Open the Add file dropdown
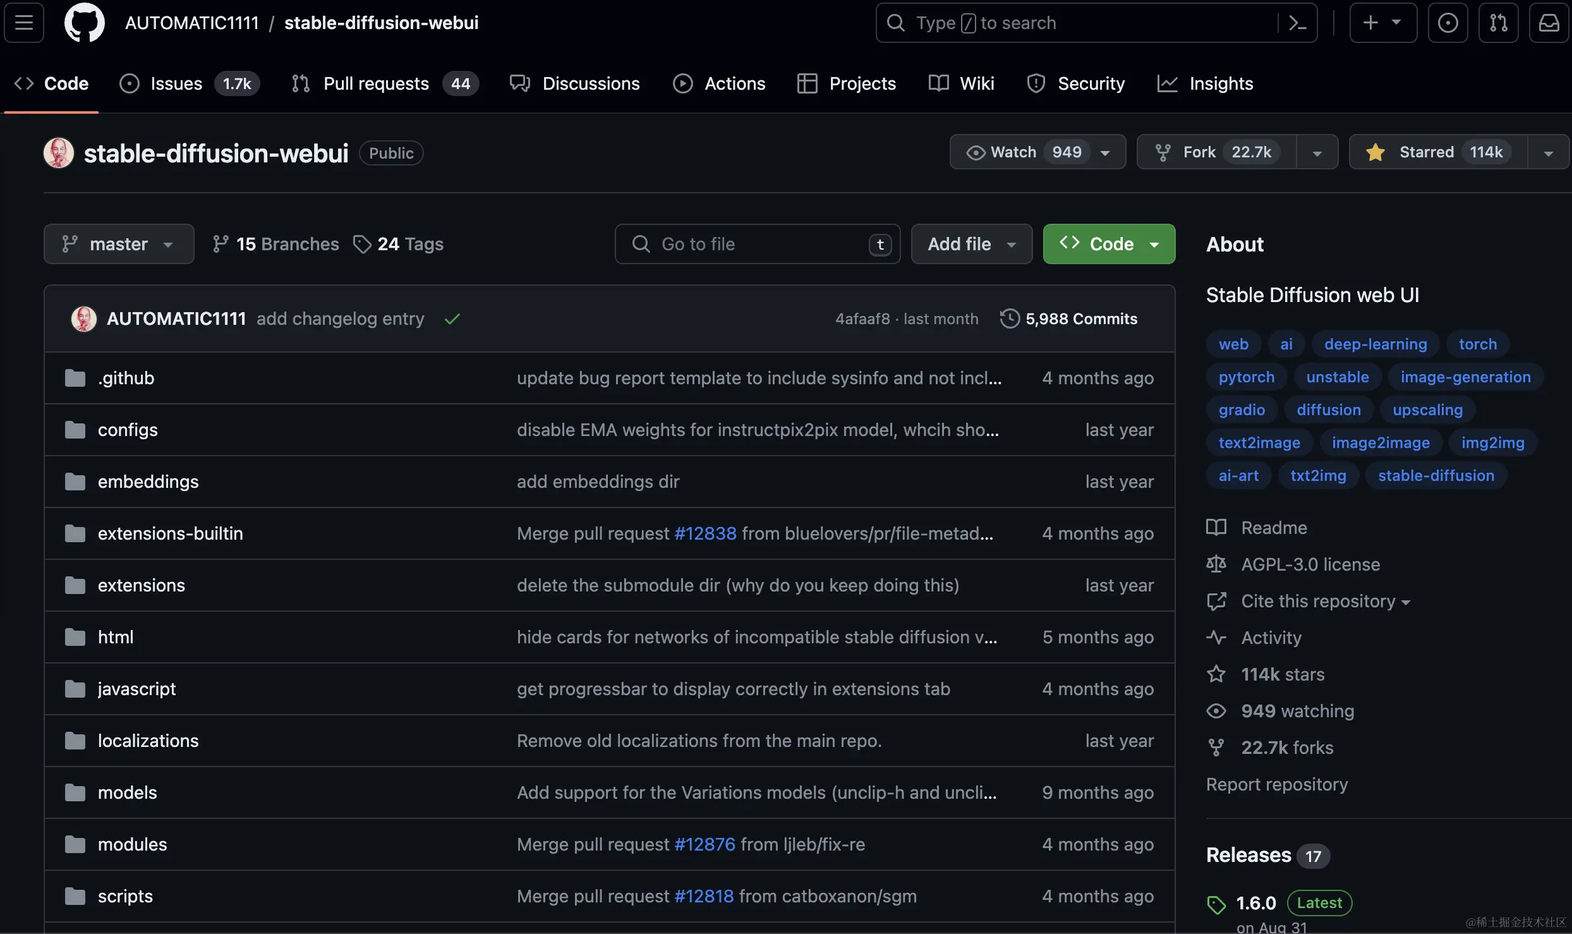The image size is (1572, 934). pyautogui.click(x=971, y=244)
